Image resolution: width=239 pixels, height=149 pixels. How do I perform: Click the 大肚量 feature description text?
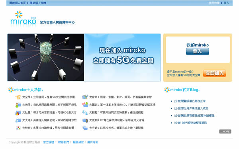click(x=49, y=112)
